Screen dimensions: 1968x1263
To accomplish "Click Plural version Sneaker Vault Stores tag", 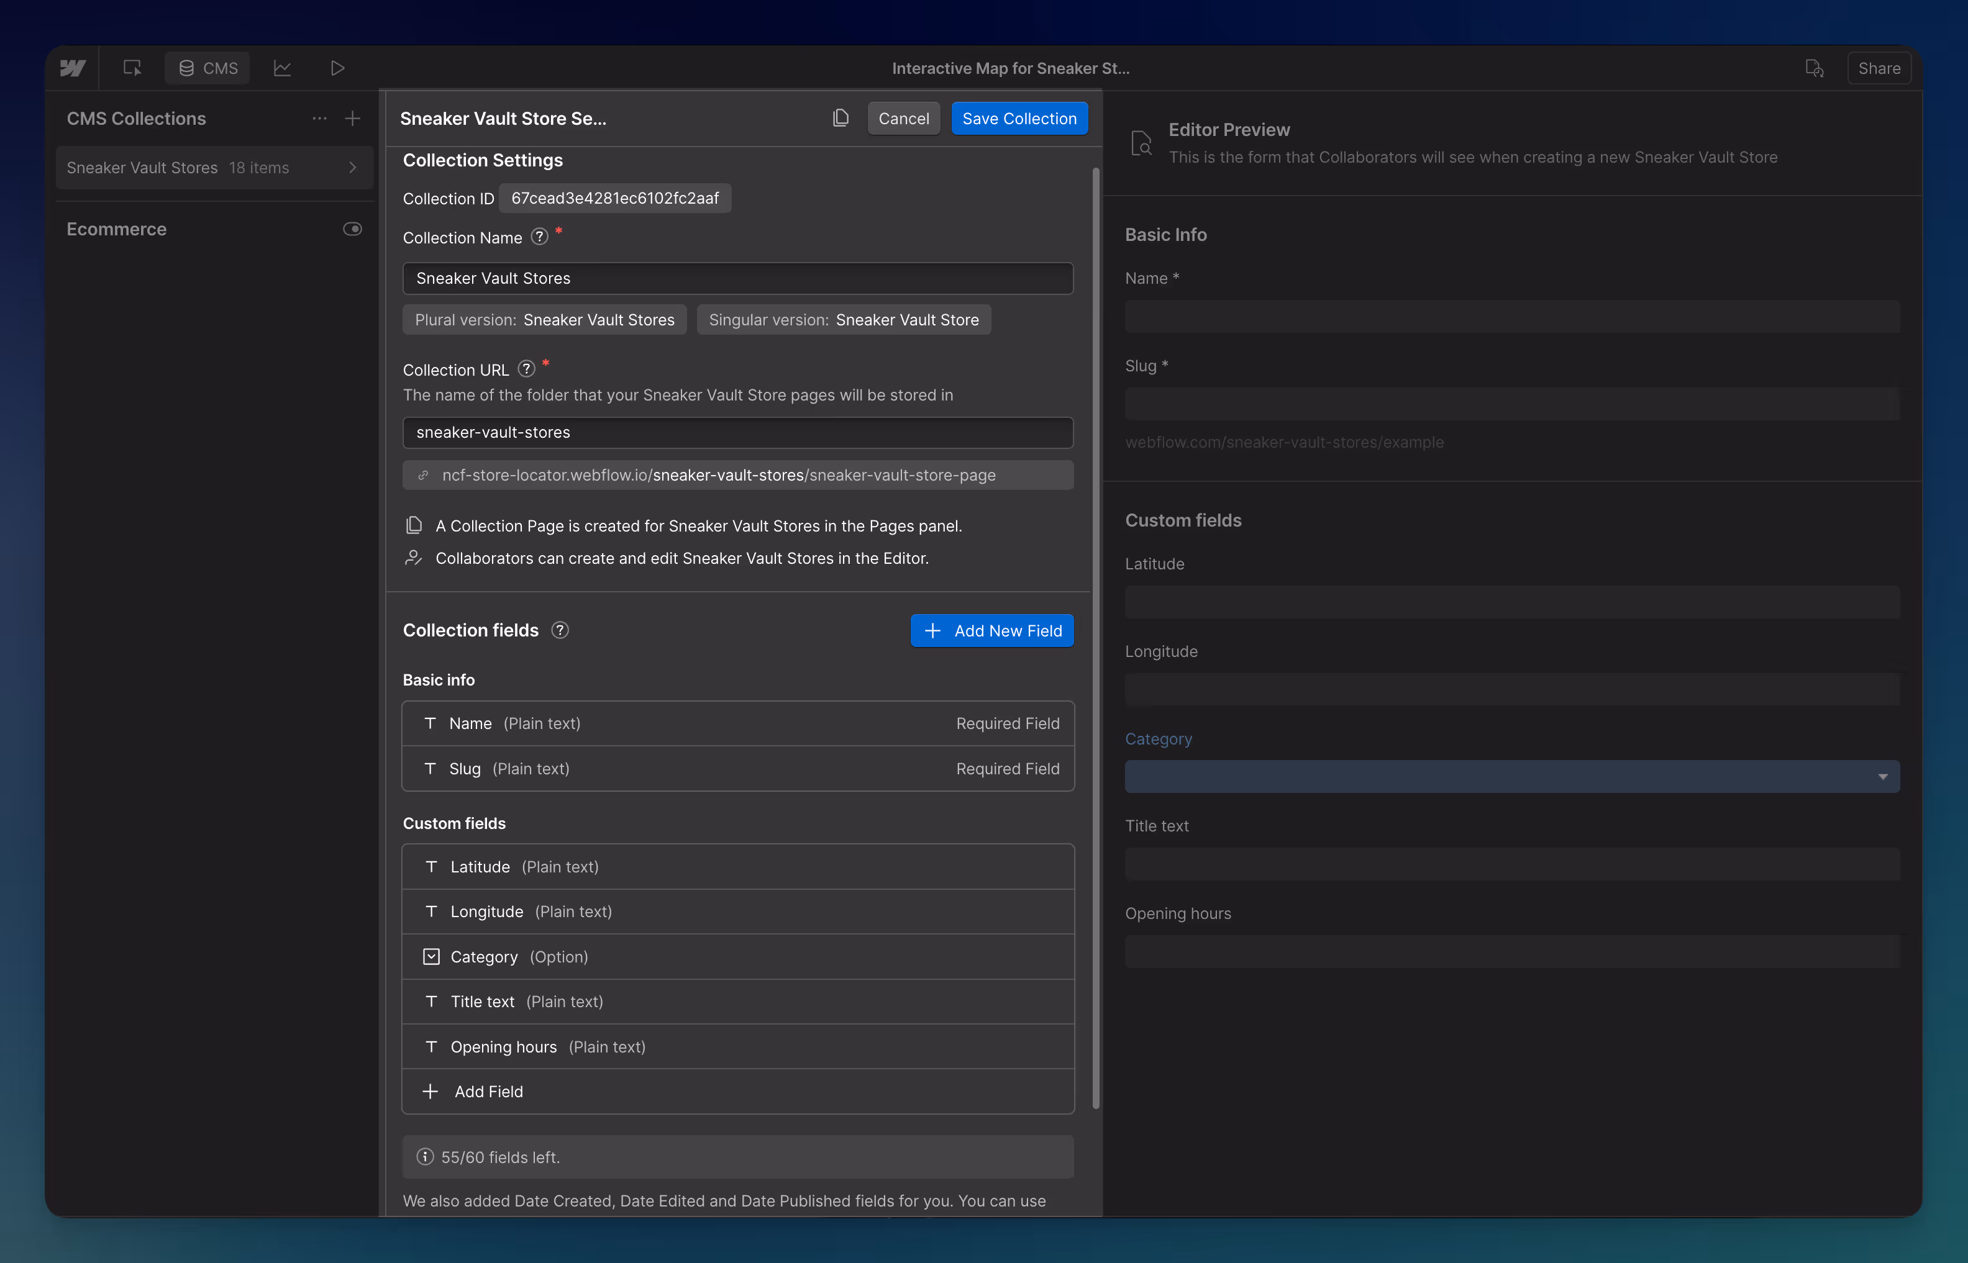I will pos(545,320).
